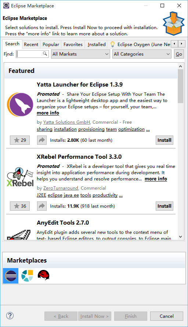The image size is (188, 327).
Task: Click scrollbar up arrow in results list
Action: coord(180,66)
